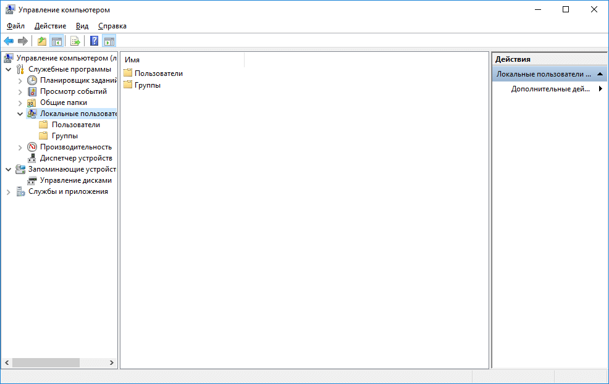Open the Действие menu

click(x=50, y=26)
